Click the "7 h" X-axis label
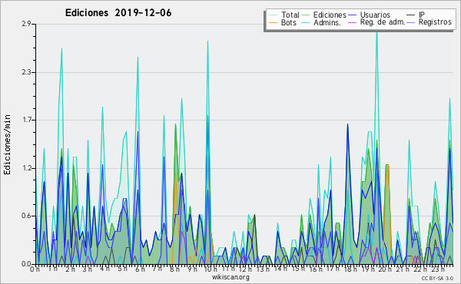461x284 pixels. coord(157,269)
